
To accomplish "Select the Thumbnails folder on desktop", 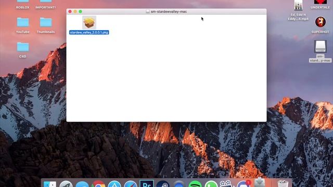I will click(46, 22).
